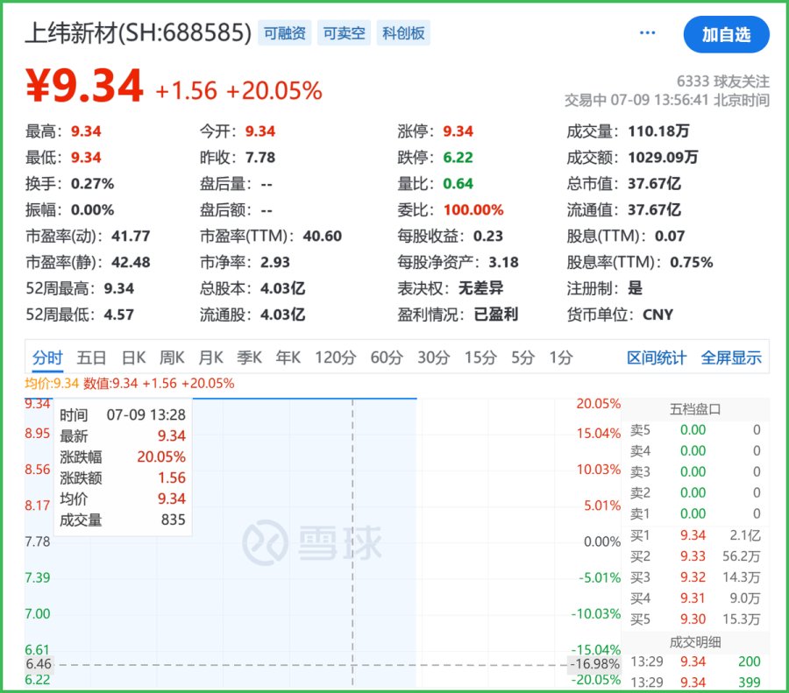Click the 可融资 tag
789x693 pixels.
pos(285,33)
